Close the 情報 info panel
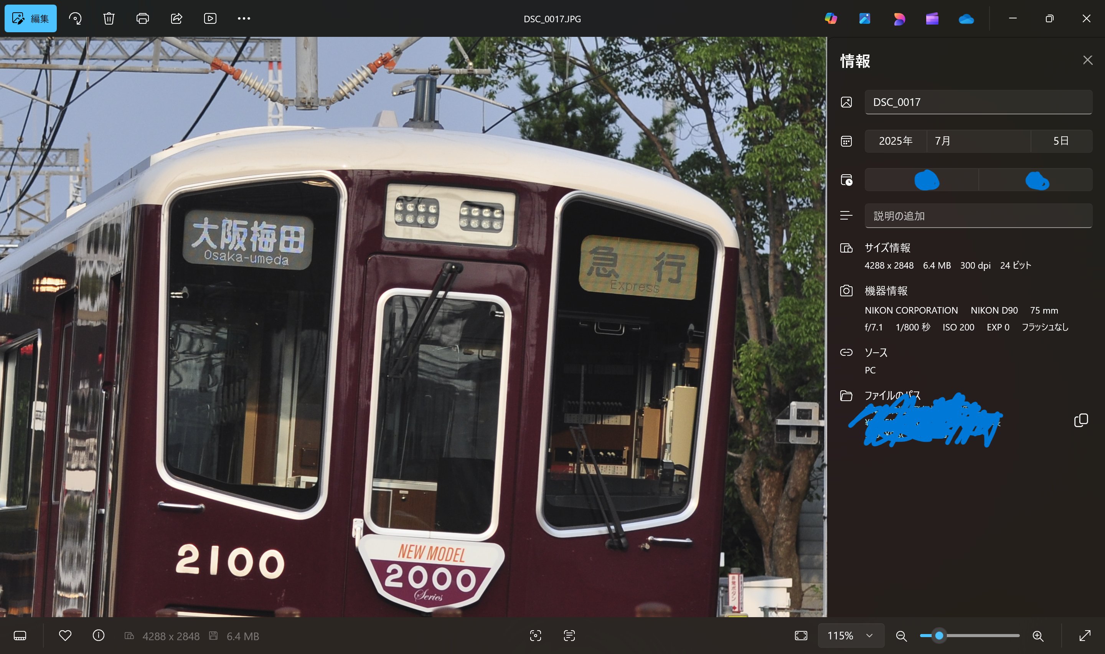This screenshot has height=654, width=1105. pyautogui.click(x=1087, y=60)
